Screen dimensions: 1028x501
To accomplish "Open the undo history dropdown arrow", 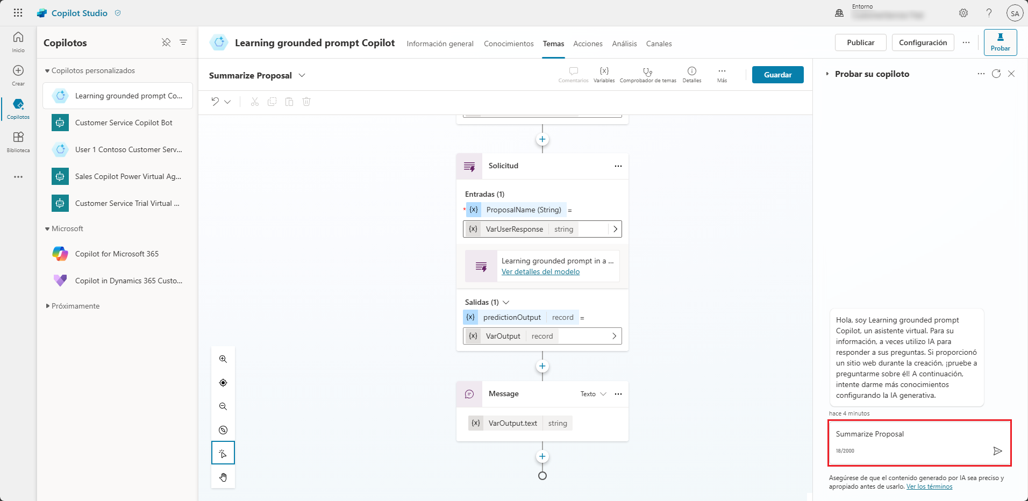I will point(227,102).
